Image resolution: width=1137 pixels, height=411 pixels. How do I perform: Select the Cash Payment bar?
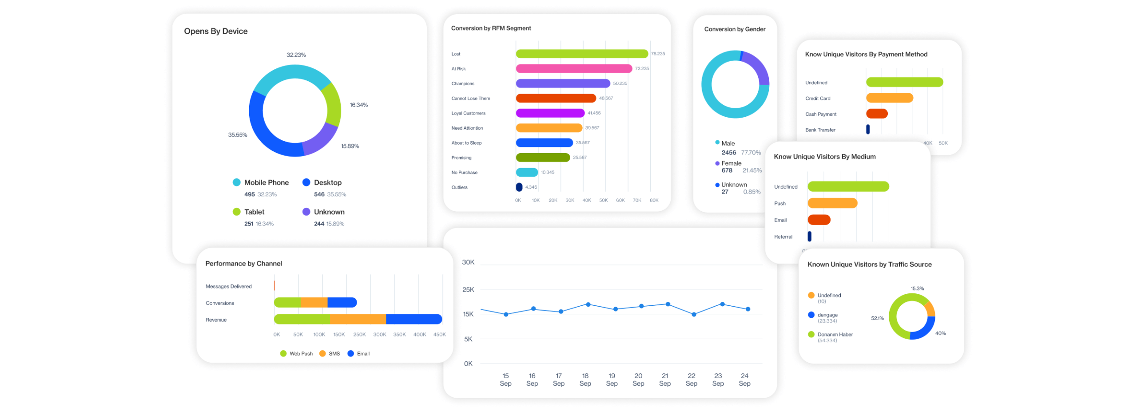[876, 113]
